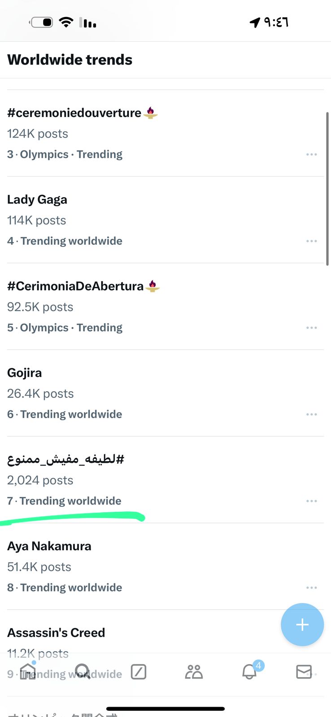Viewport: 331px width, 717px height.
Task: Select the Aya Nakamura trend
Action: tap(49, 546)
